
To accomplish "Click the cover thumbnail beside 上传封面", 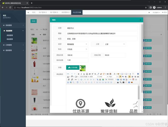I will tap(83, 68).
